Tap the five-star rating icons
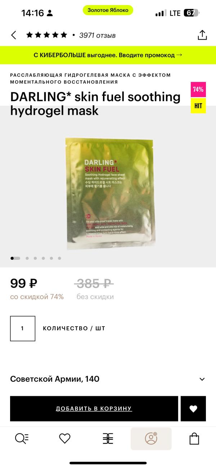The height and width of the screenshot is (468, 216). click(46, 35)
